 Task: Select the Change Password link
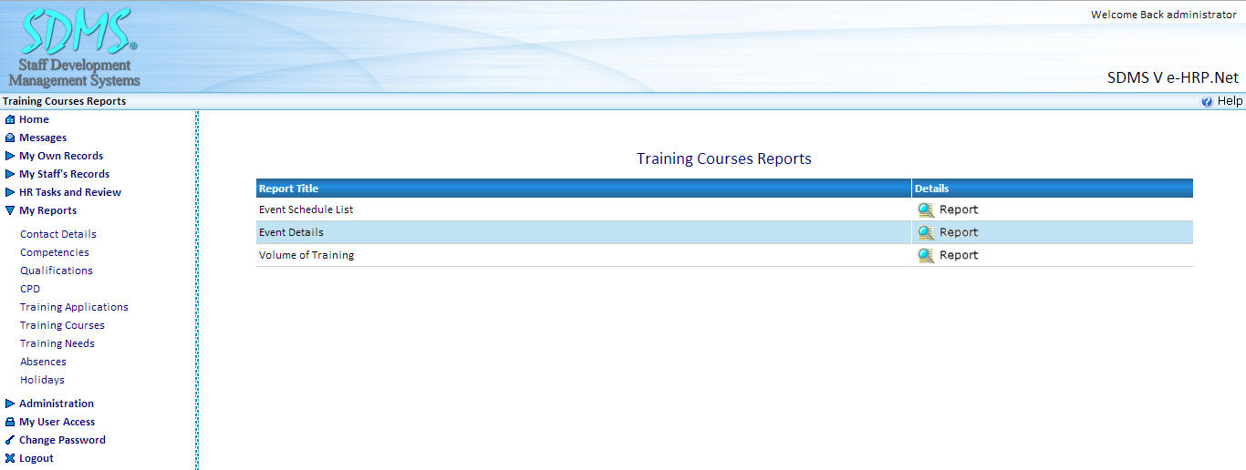(x=62, y=440)
